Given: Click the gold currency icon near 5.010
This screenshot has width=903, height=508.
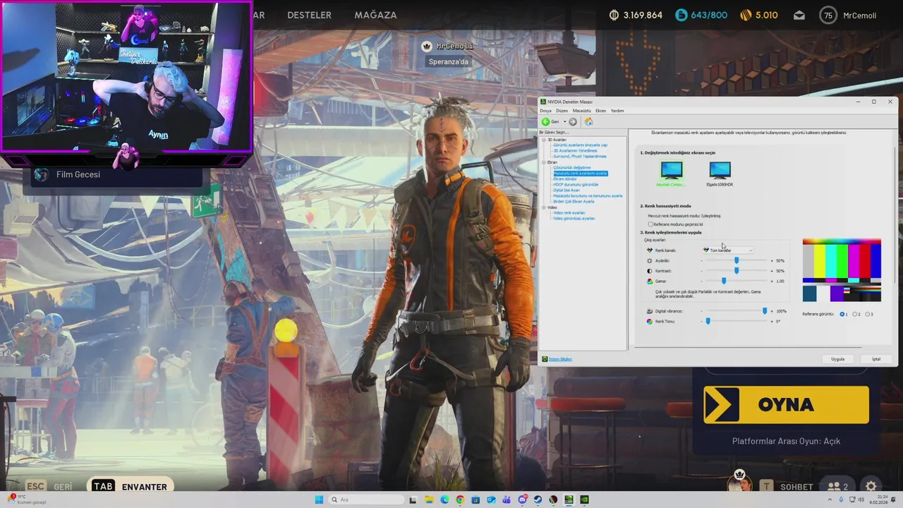Looking at the screenshot, I should pos(746,15).
